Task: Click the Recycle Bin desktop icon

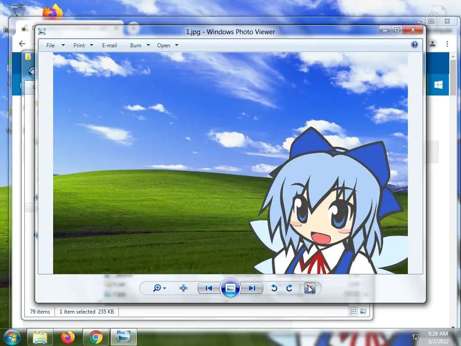Action: 17,10
